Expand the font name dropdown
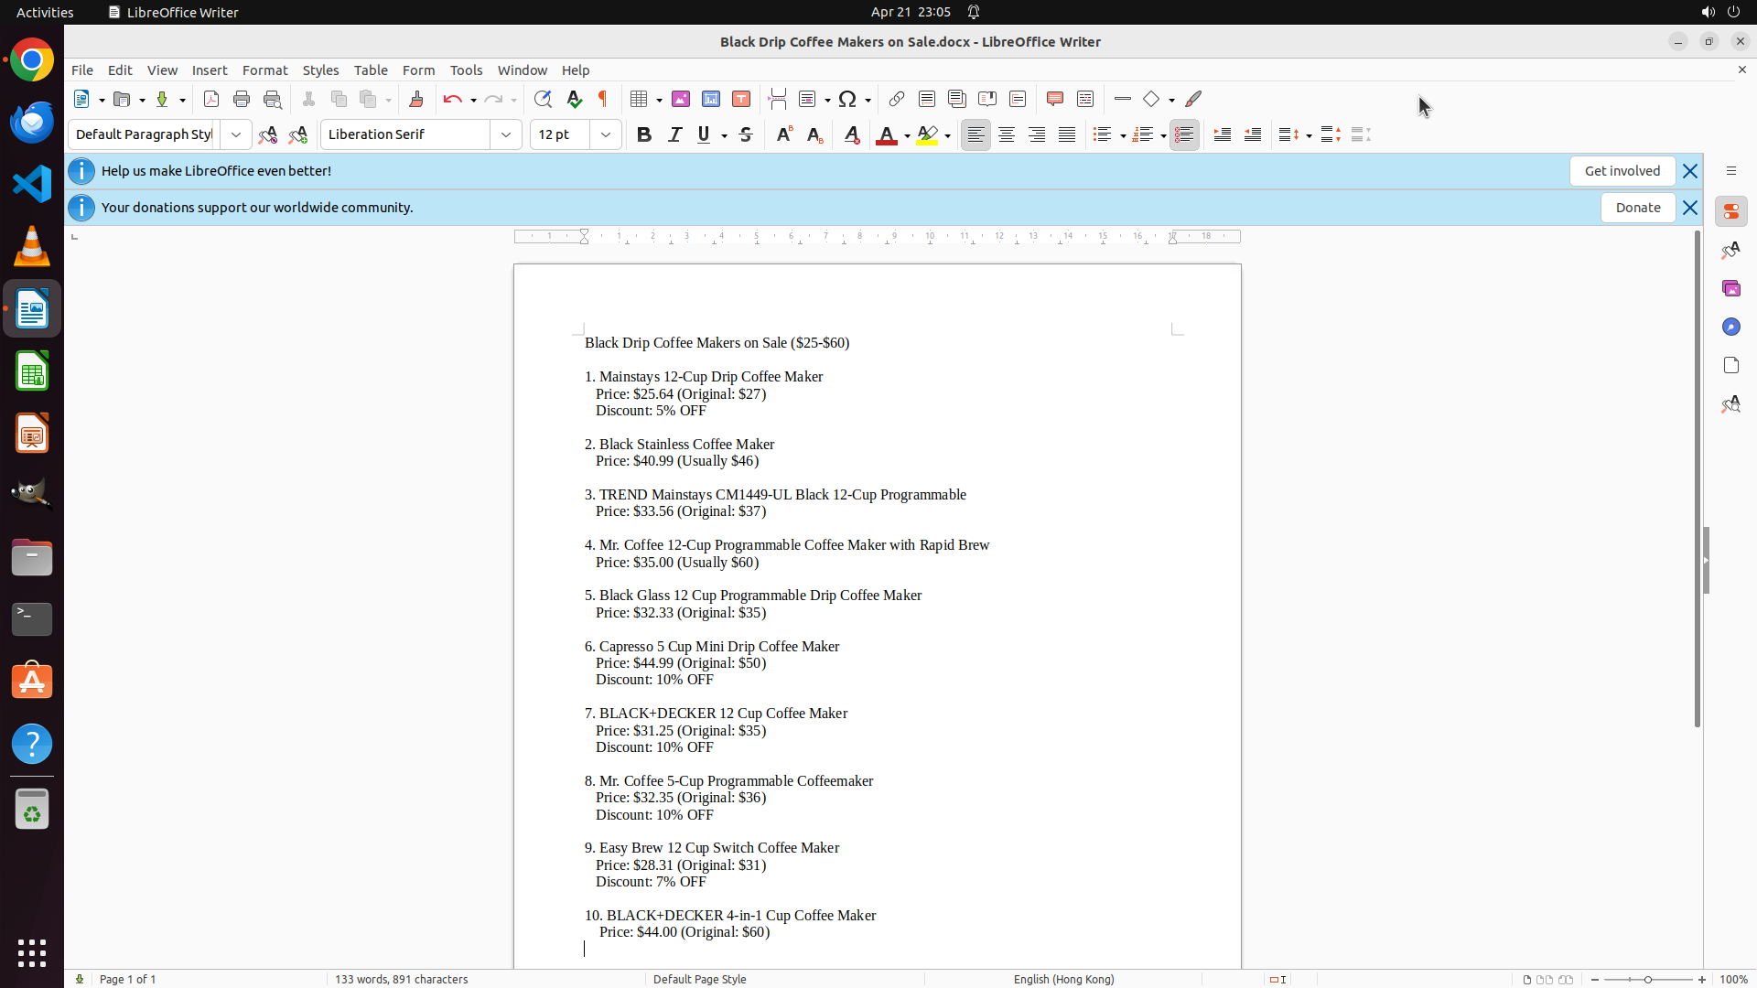 [x=506, y=134]
